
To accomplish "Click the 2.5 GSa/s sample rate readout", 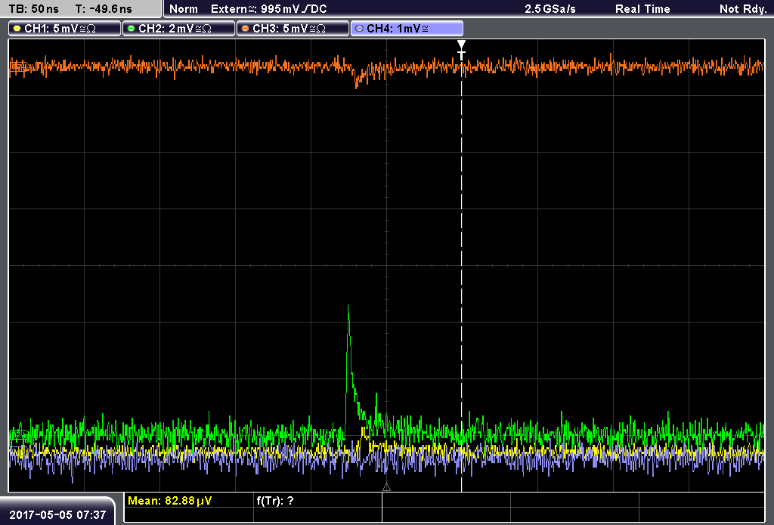I will pos(550,9).
